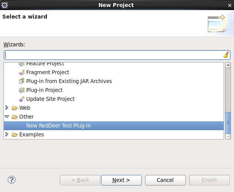Image resolution: width=234 pixels, height=192 pixels.
Task: Click the Plug-in Project icon
Action: [x=22, y=90]
